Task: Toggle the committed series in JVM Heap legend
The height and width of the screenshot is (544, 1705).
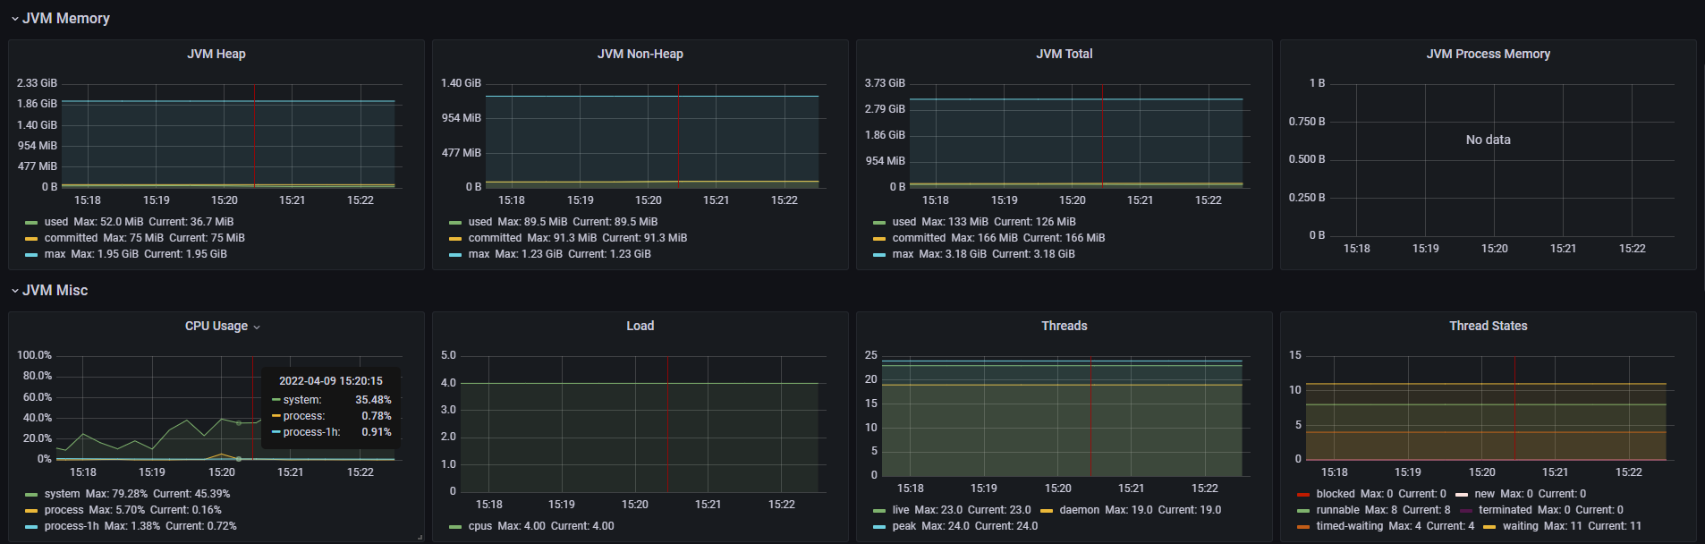Action: tap(71, 238)
